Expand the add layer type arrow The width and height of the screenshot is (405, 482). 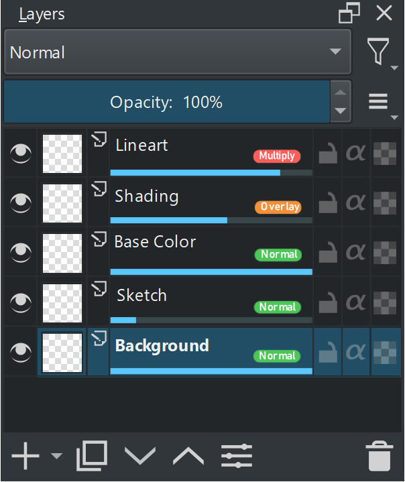click(x=56, y=457)
